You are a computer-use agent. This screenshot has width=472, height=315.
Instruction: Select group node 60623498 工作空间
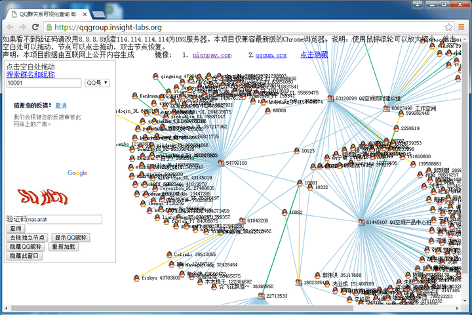[x=387, y=108]
